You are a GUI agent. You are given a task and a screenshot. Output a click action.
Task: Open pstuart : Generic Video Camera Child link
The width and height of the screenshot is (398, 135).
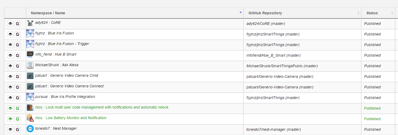coord(67,76)
